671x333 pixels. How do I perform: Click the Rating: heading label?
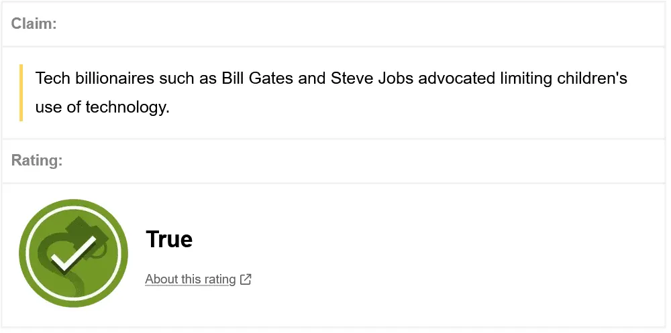pyautogui.click(x=37, y=161)
